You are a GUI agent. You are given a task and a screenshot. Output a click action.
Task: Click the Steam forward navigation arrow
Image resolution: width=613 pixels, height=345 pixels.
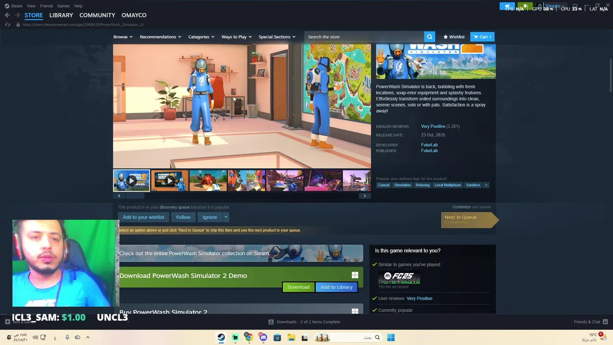tap(17, 15)
